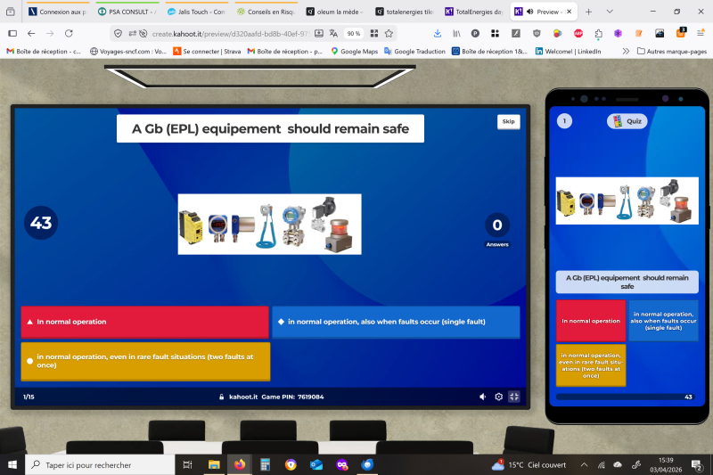Open Kahoot game settings gear
Image resolution: width=713 pixels, height=475 pixels.
499,397
